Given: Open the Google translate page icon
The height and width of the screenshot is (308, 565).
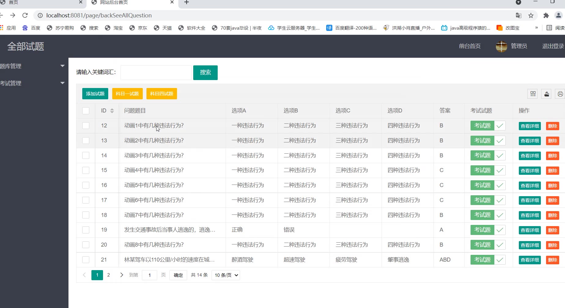Looking at the screenshot, I should (519, 16).
